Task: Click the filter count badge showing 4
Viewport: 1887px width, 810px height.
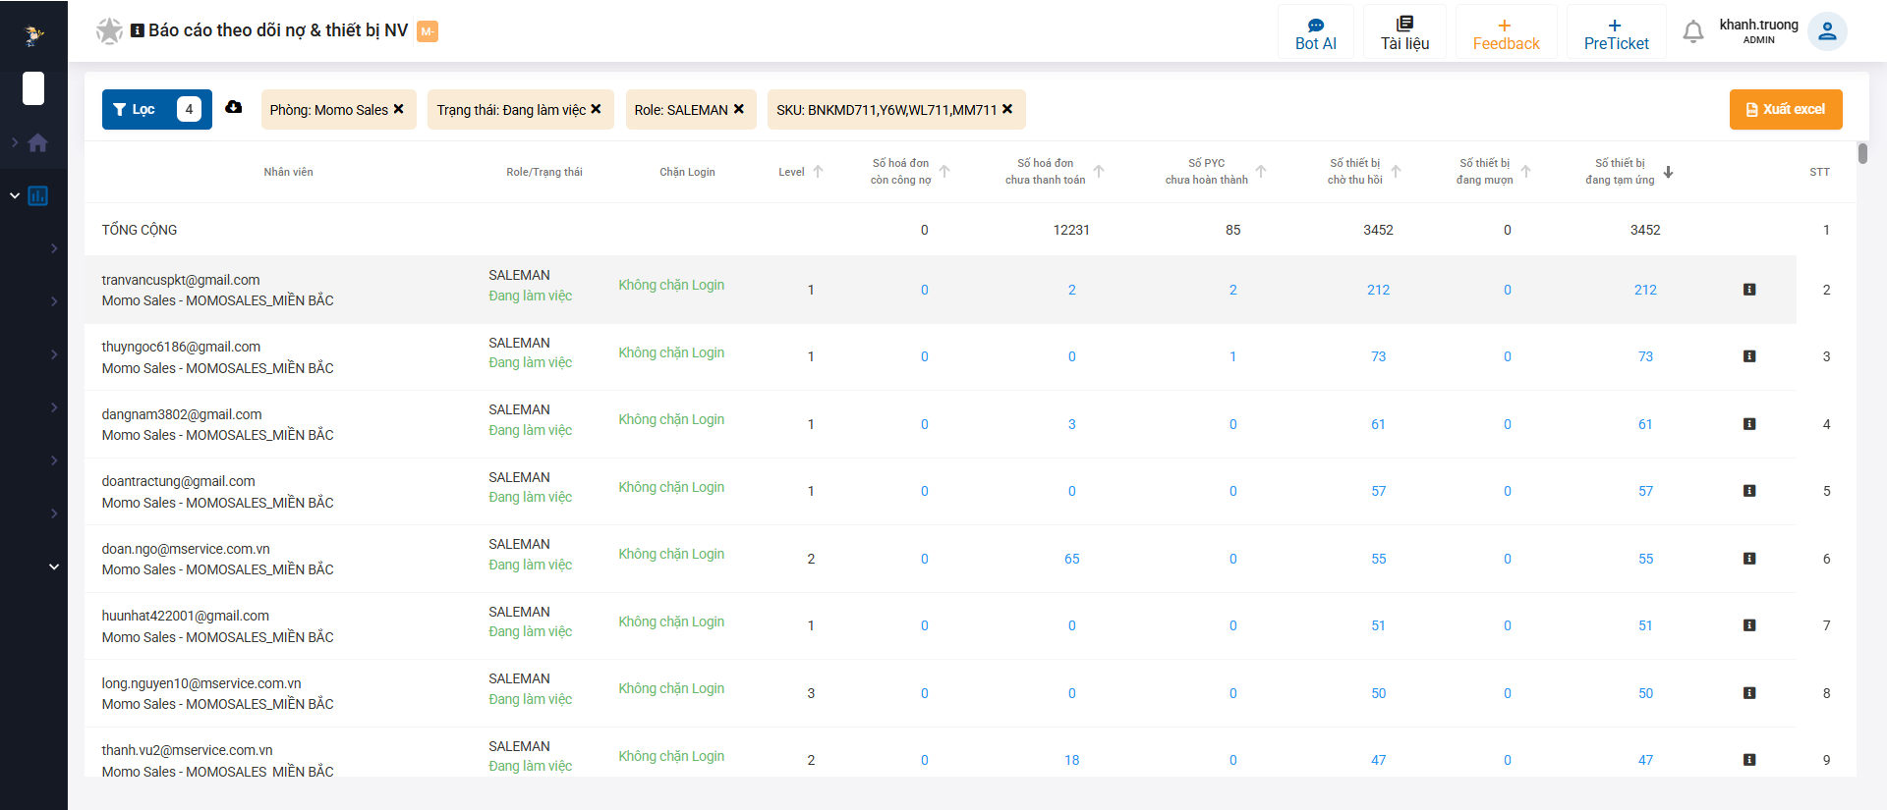Action: (x=190, y=109)
